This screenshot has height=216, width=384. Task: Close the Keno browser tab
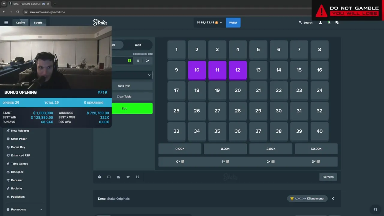(48, 4)
